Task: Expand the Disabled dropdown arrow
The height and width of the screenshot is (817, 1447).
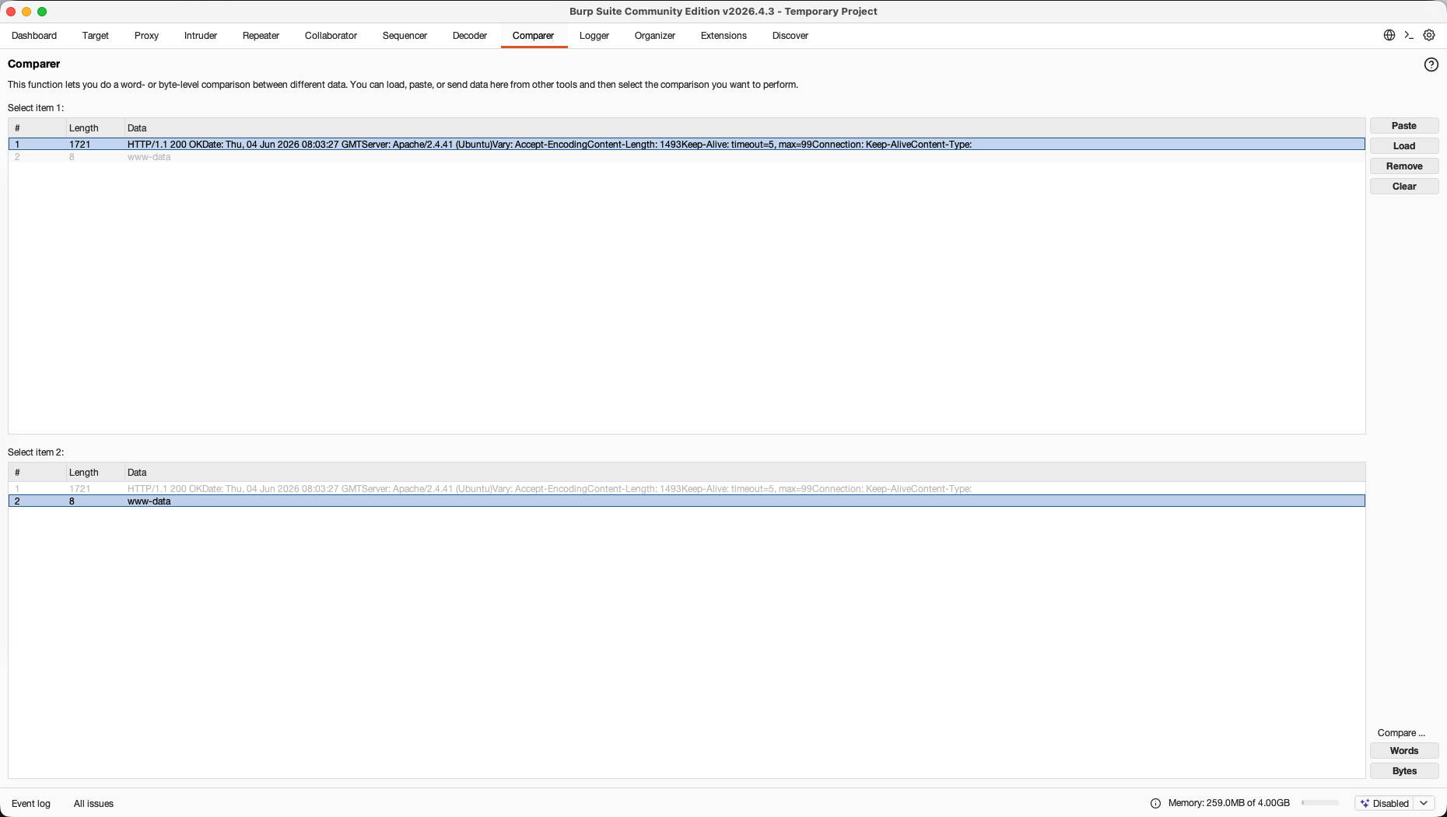Action: [1424, 804]
